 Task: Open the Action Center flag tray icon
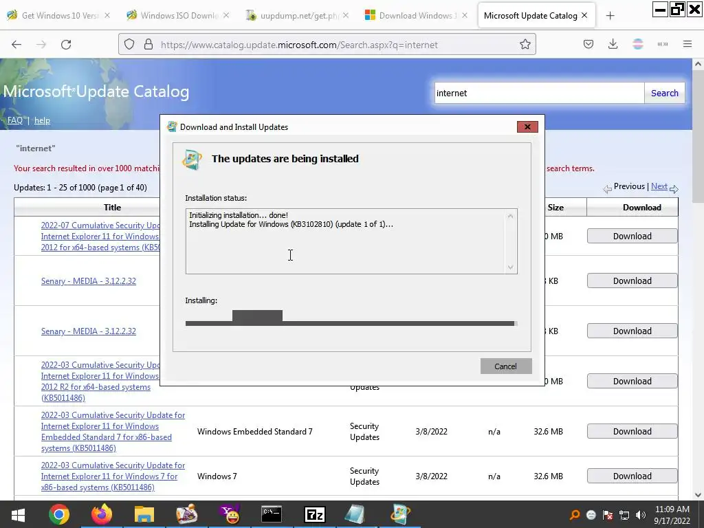[x=608, y=515]
